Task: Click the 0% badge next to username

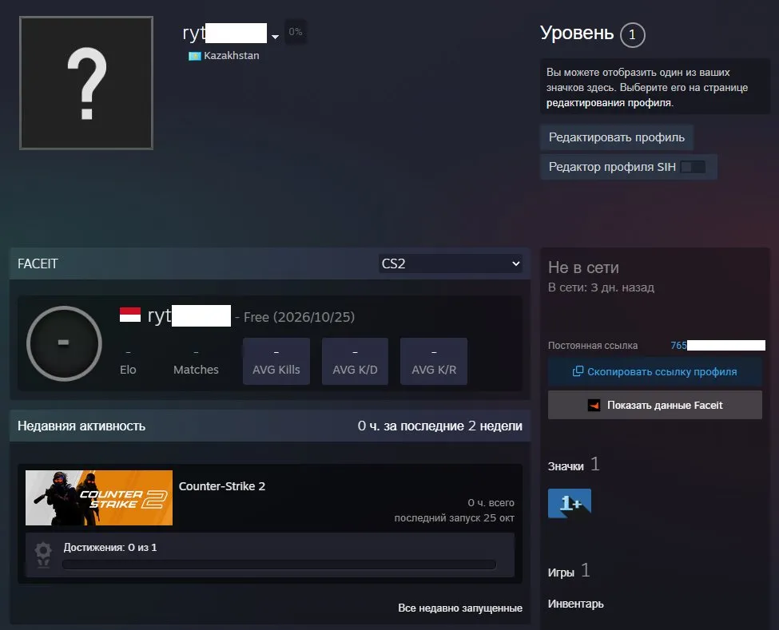Action: point(296,32)
